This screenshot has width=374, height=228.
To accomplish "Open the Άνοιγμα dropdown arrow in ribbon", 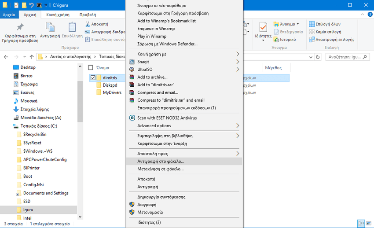I will coord(298,24).
